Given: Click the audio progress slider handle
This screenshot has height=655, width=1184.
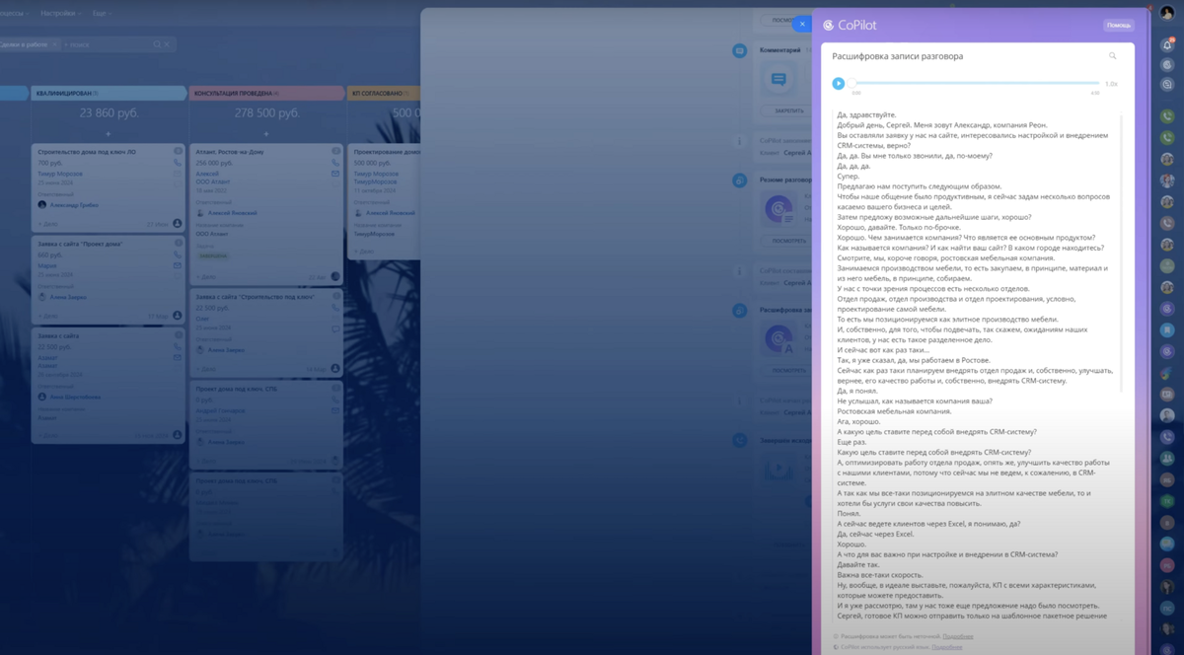Looking at the screenshot, I should click(853, 84).
